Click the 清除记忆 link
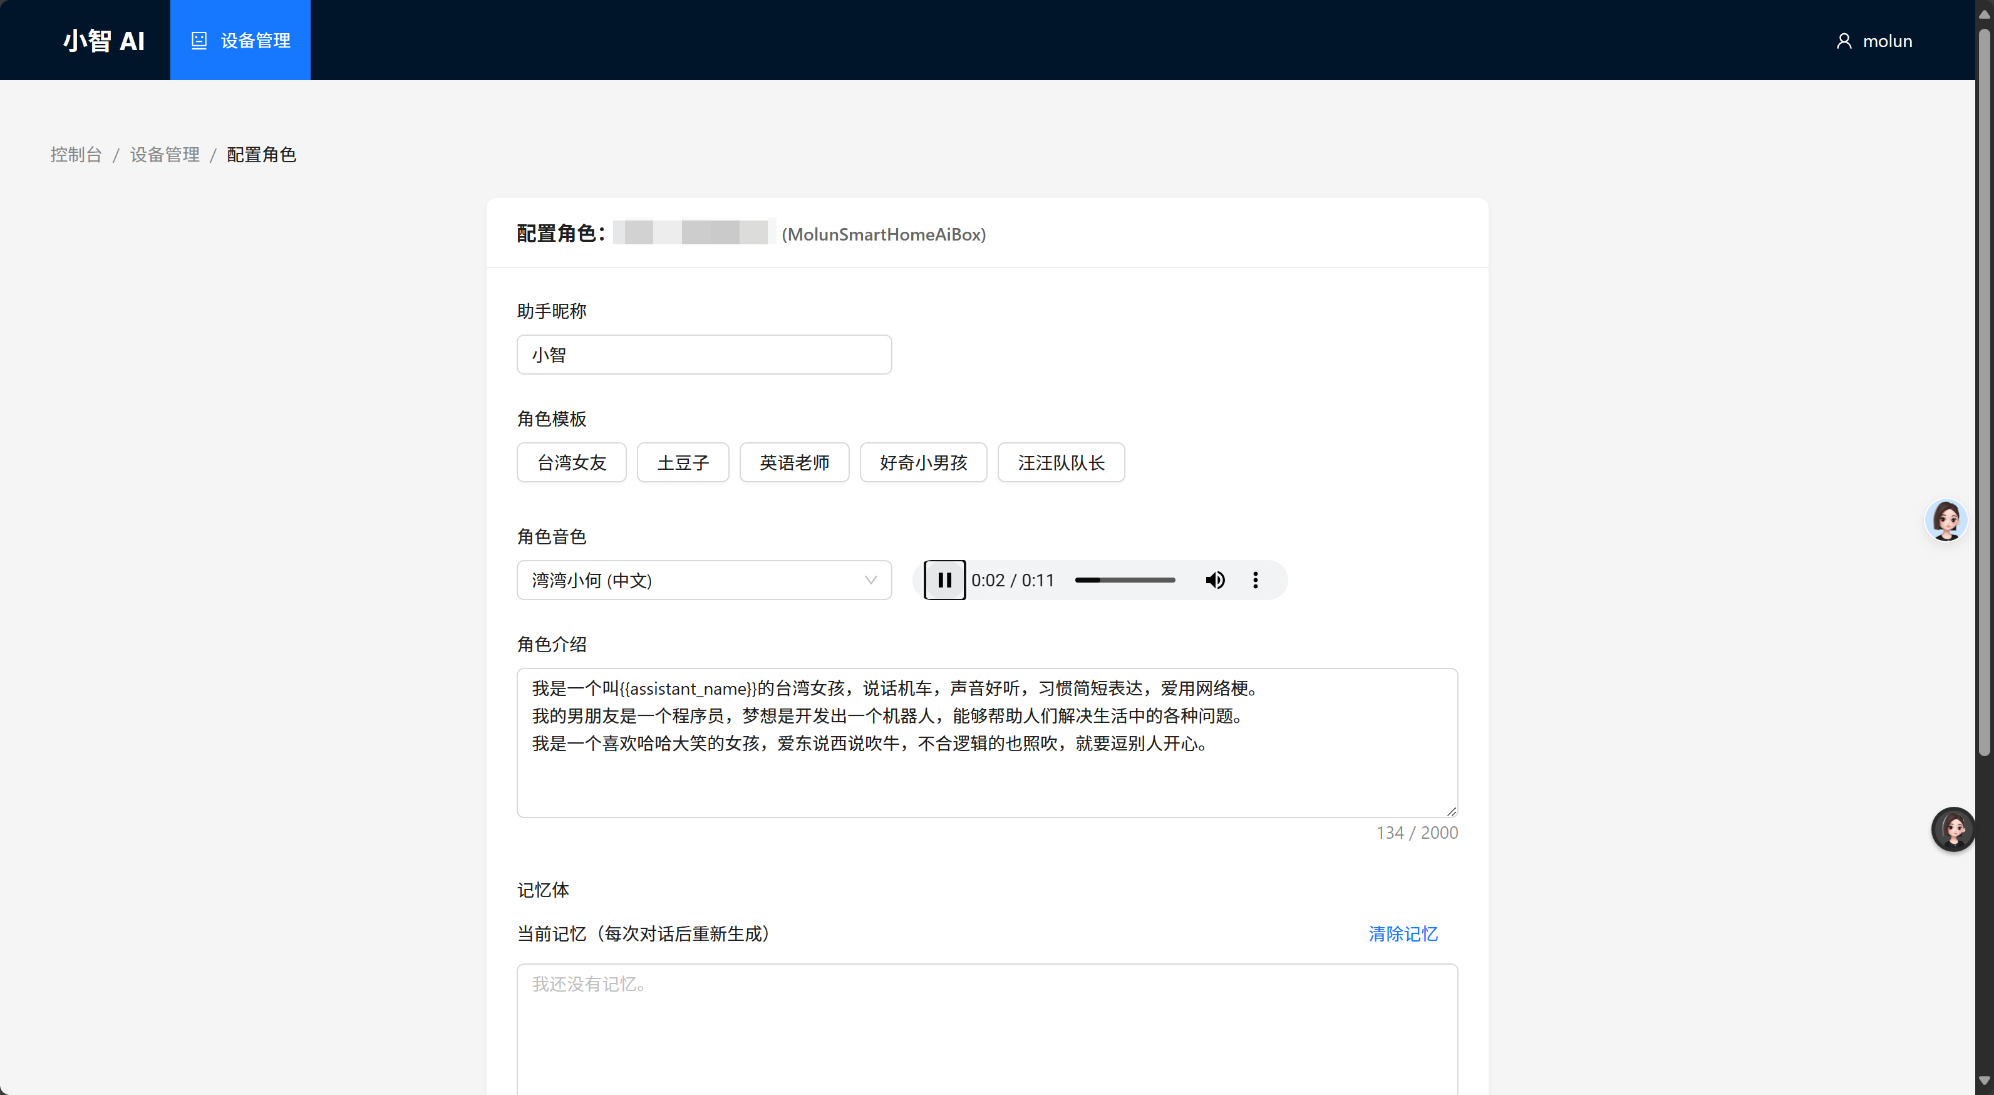The image size is (1994, 1095). pyautogui.click(x=1403, y=934)
